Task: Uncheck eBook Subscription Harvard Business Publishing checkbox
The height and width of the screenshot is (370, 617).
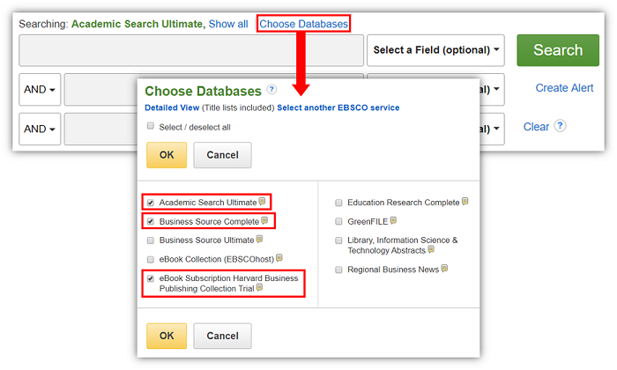Action: coord(151,278)
